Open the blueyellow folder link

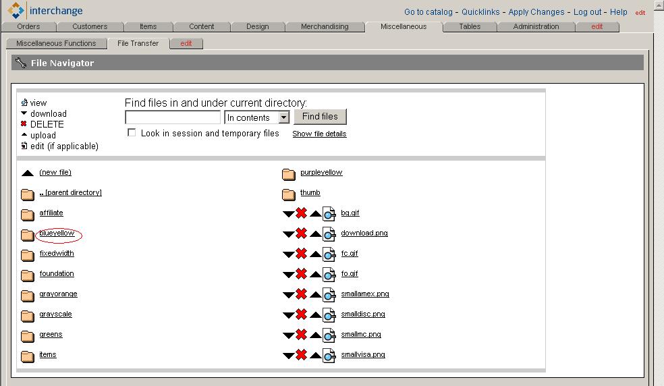(x=57, y=233)
